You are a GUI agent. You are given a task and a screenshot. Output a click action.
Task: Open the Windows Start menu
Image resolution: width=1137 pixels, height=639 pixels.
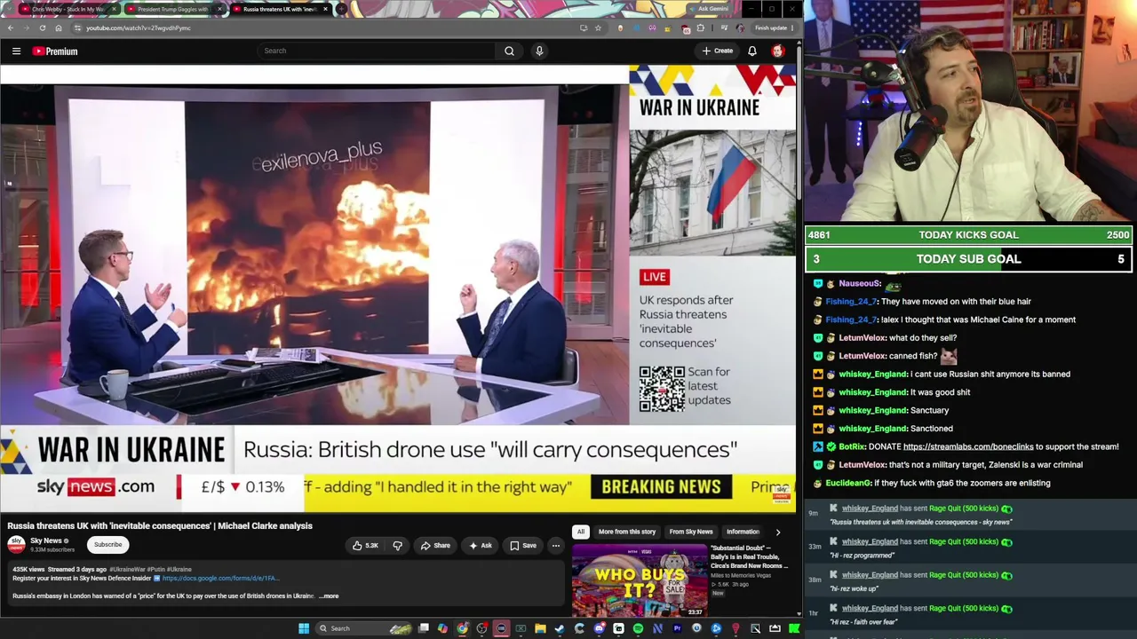pyautogui.click(x=304, y=628)
